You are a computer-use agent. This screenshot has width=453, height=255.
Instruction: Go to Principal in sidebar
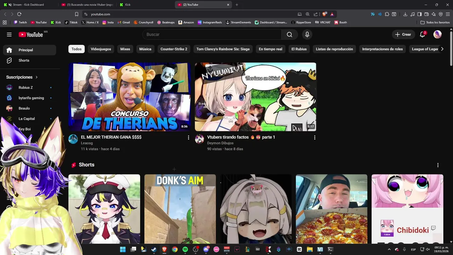30,50
